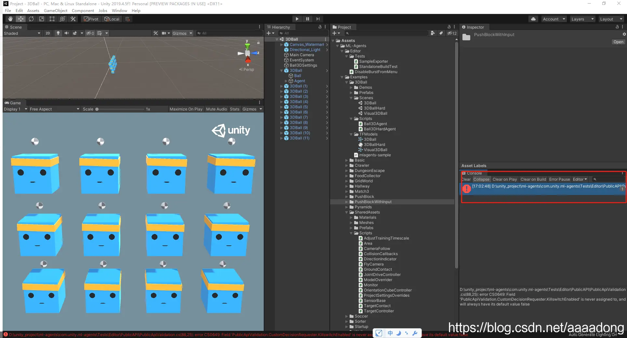Image resolution: width=627 pixels, height=338 pixels.
Task: Open the Display 1 dropdown in Game view
Action: [x=15, y=109]
